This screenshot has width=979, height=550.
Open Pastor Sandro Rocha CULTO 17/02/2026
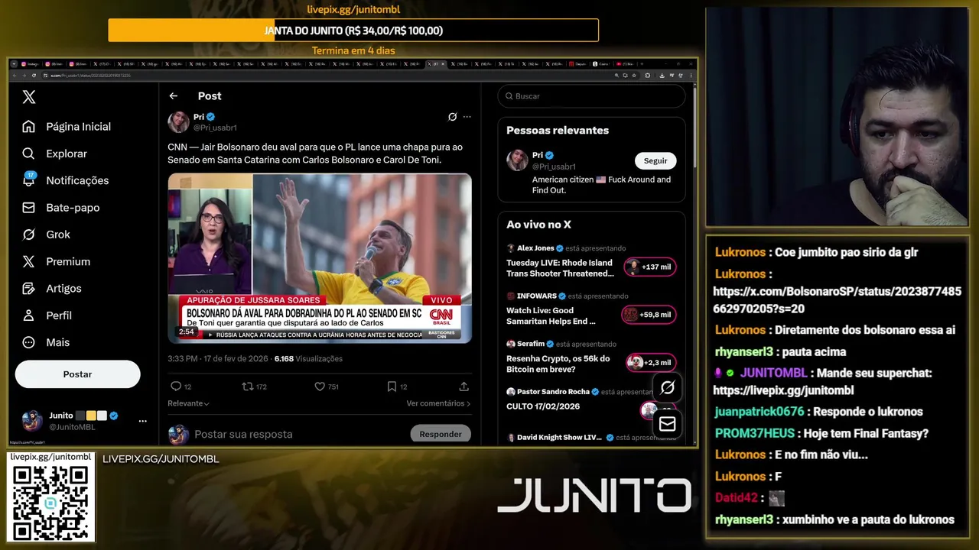tap(543, 406)
